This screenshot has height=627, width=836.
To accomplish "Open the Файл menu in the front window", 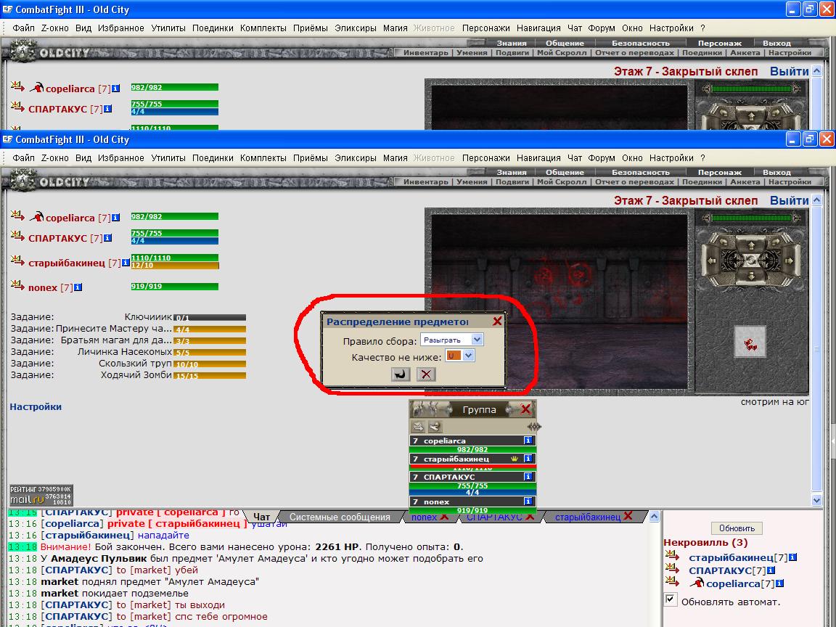I will pyautogui.click(x=23, y=157).
